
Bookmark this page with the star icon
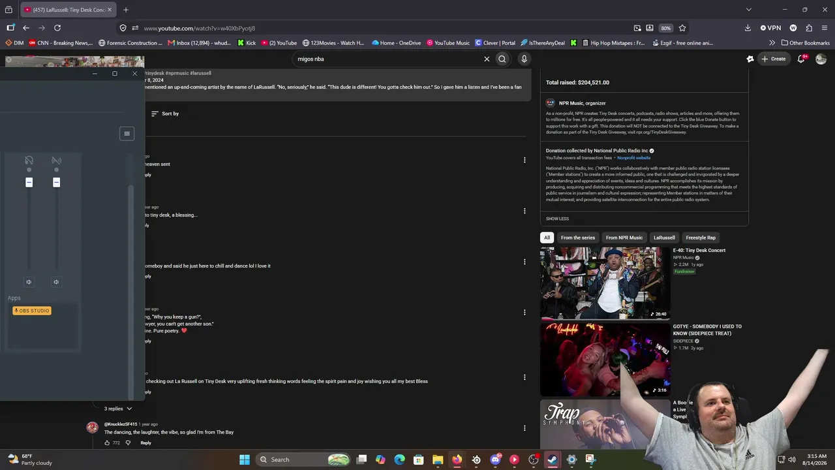coord(682,28)
